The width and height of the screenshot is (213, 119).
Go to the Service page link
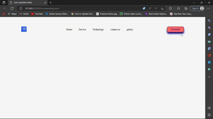pyautogui.click(x=82, y=29)
